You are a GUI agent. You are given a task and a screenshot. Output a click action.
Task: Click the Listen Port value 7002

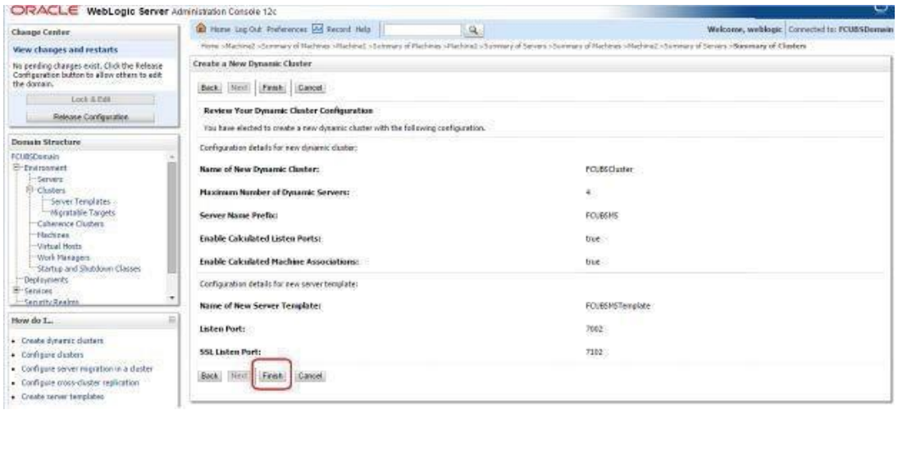click(x=594, y=329)
